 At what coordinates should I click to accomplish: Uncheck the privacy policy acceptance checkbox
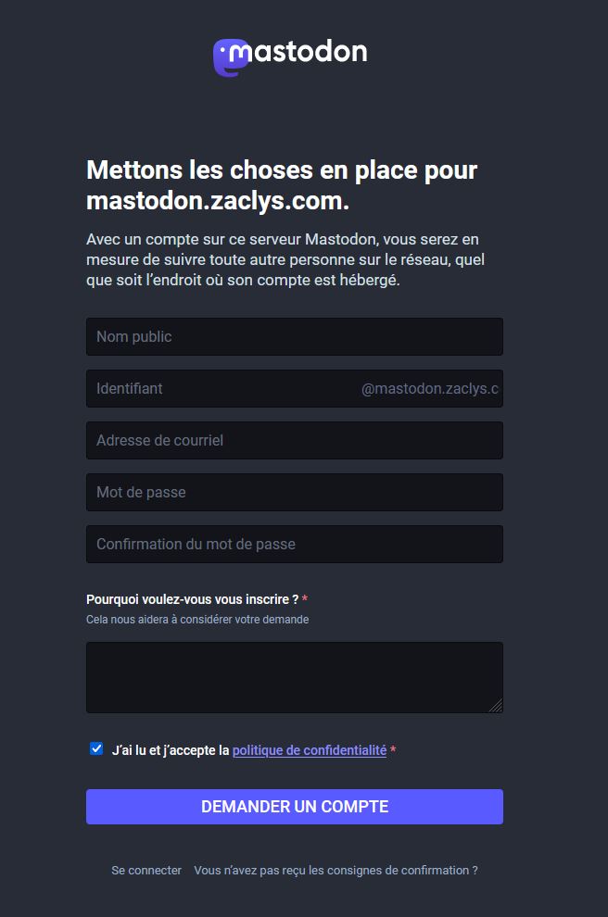coord(96,749)
